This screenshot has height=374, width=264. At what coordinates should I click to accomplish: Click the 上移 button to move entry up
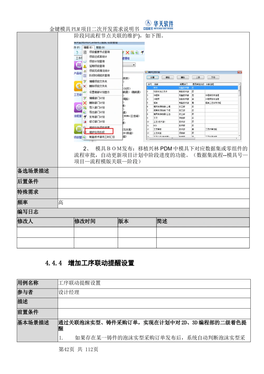pyautogui.click(x=198, y=77)
